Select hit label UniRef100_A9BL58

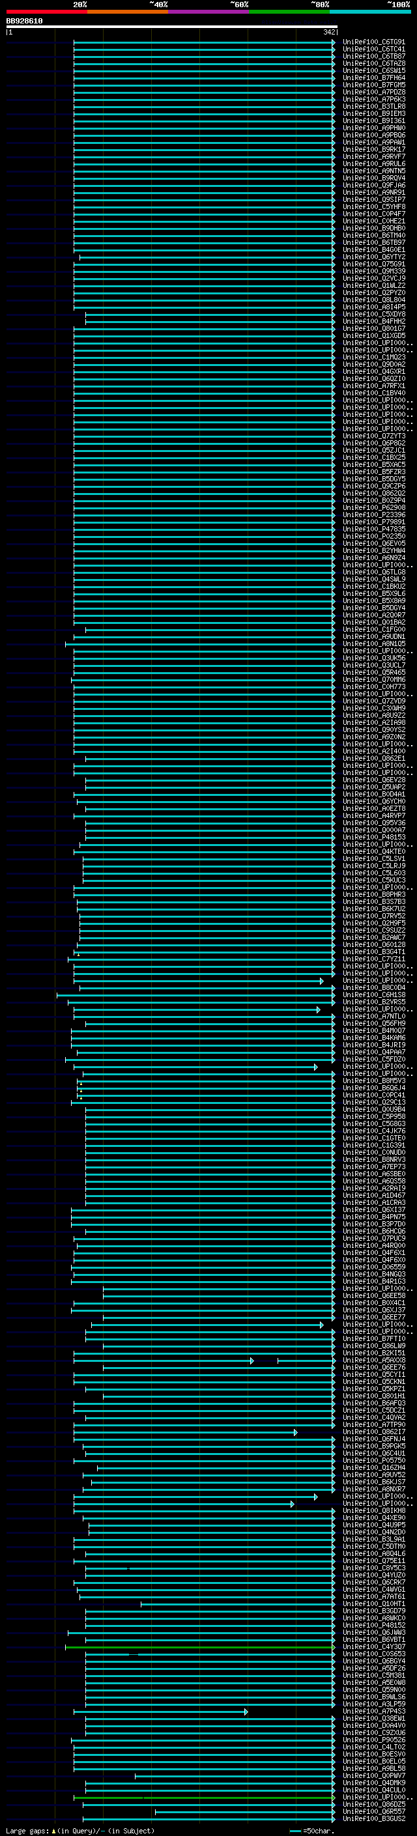373,1768
